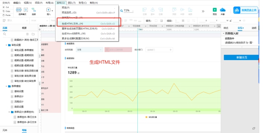Click the 新建交互 button

(x=241, y=58)
